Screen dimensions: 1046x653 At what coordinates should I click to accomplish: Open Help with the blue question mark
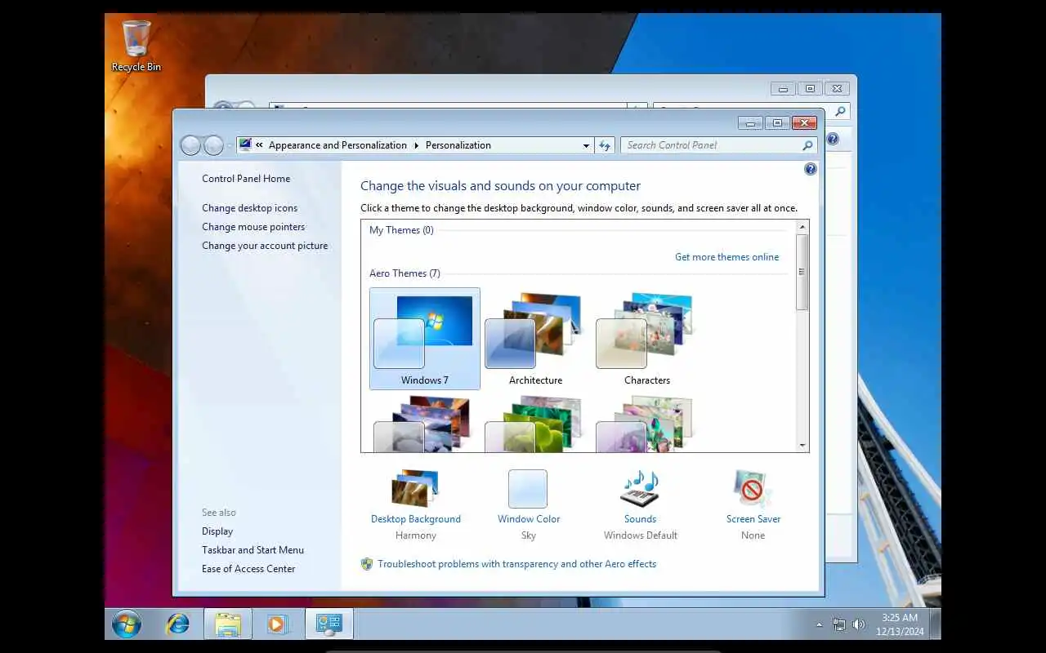(x=811, y=169)
